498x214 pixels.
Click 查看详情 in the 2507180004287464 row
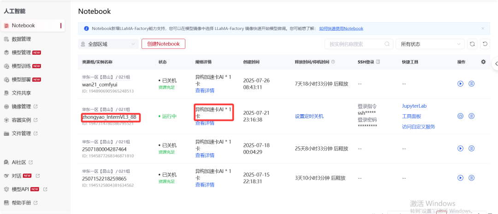[205, 156]
